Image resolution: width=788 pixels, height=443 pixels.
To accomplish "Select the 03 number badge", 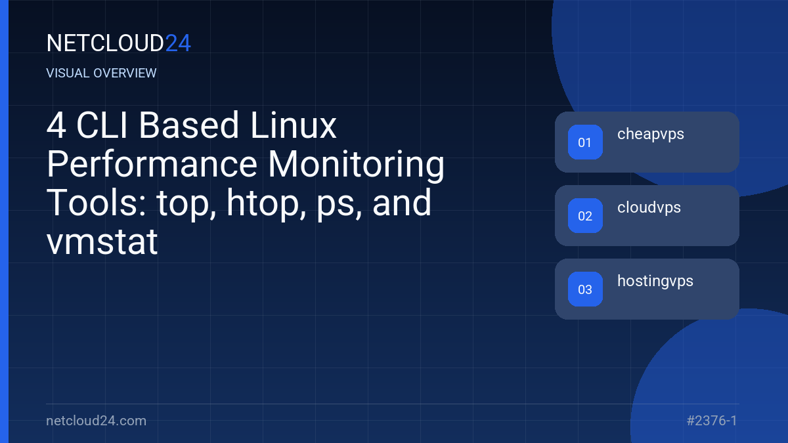I will click(585, 289).
